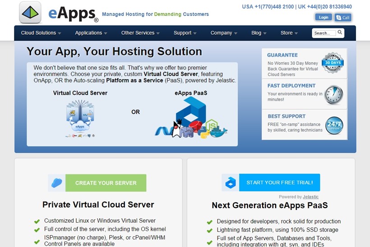
Task: Open the Jelastic link under free trial
Action: pos(310,197)
